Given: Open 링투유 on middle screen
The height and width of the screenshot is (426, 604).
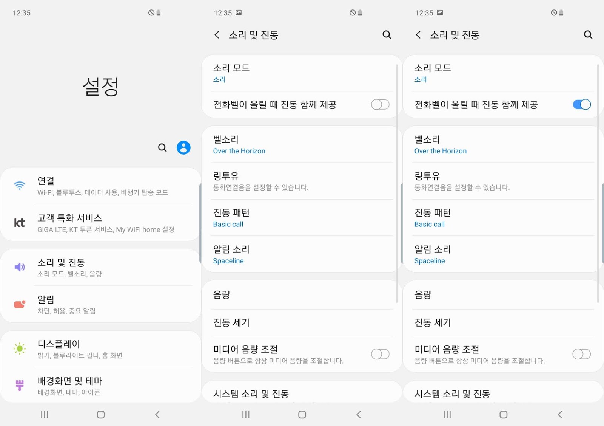Looking at the screenshot, I should coord(301,181).
